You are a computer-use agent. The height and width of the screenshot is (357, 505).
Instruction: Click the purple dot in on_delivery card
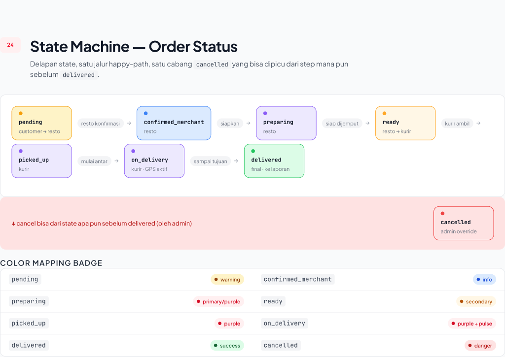133,151
